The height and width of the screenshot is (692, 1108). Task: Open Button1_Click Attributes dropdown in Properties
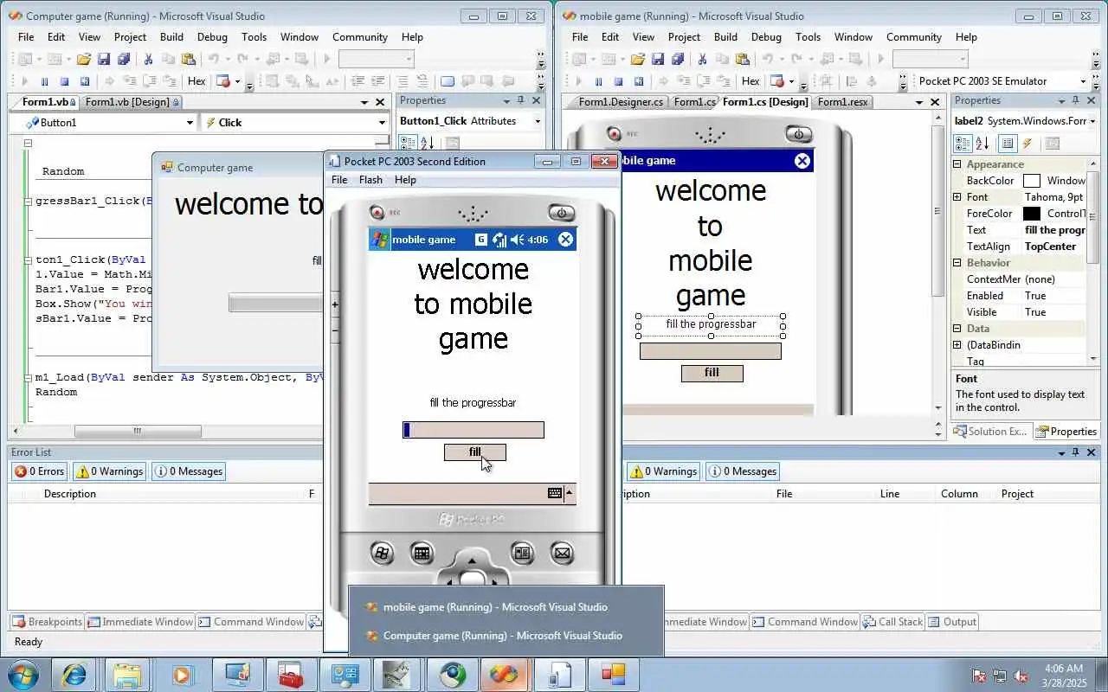pos(538,121)
